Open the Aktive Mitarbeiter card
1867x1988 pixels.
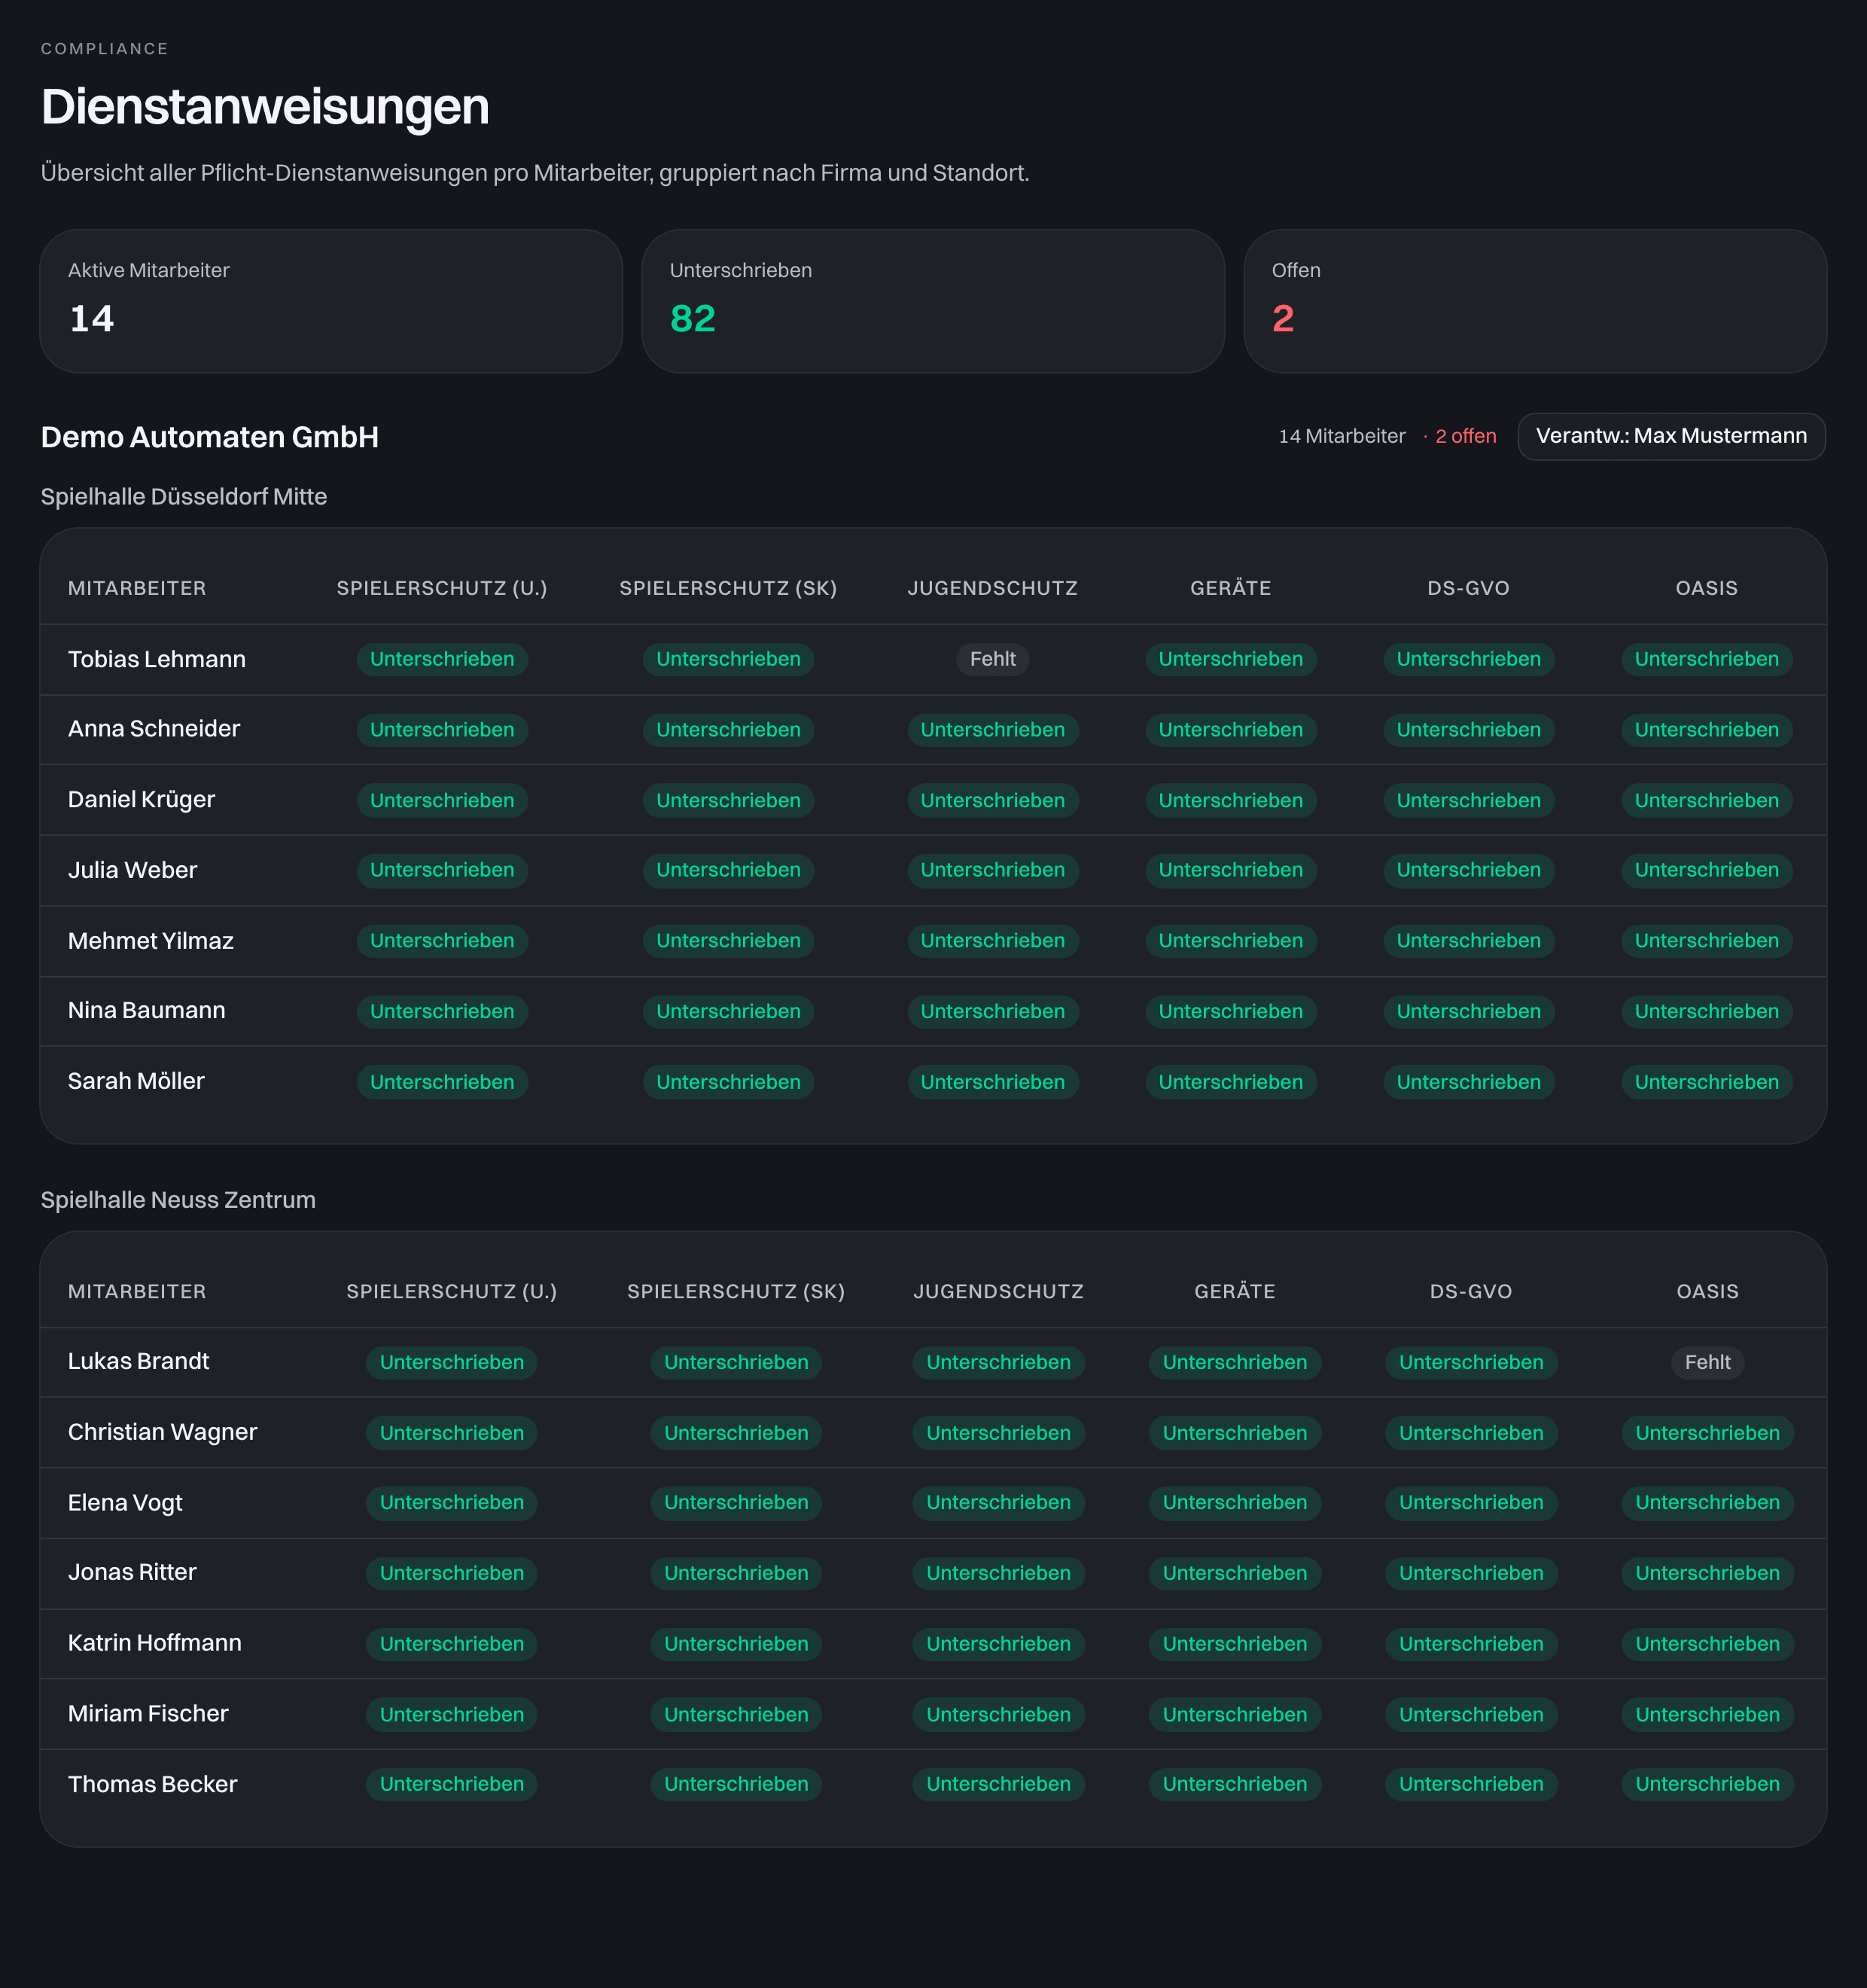coord(330,301)
